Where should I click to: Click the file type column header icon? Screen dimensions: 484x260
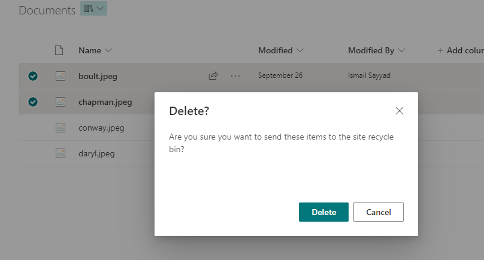[59, 50]
